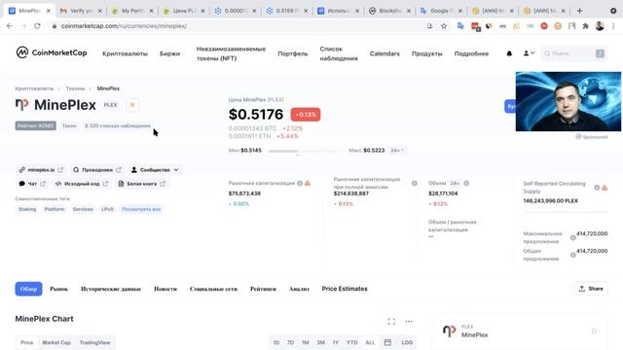Screen dimensions: 623x350
Task: Click the webcam video thumbnail
Action: coord(568,101)
